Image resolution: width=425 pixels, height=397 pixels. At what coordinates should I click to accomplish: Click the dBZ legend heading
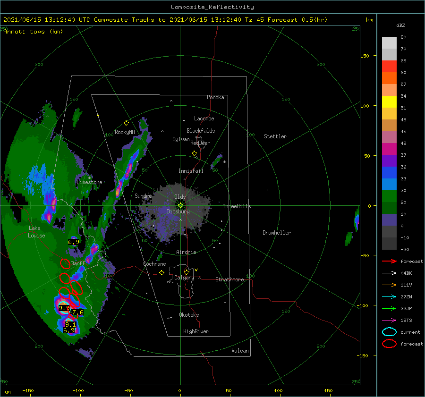(x=400, y=25)
